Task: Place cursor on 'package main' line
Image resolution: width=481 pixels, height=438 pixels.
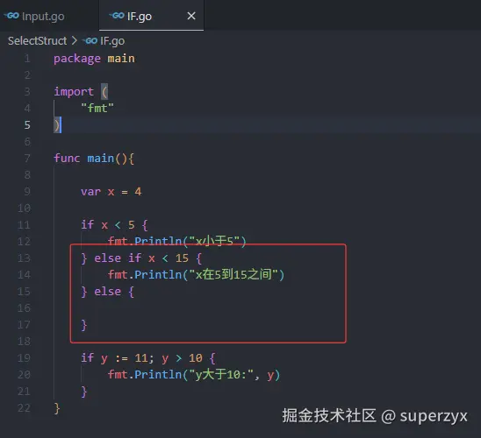Action: coord(94,59)
